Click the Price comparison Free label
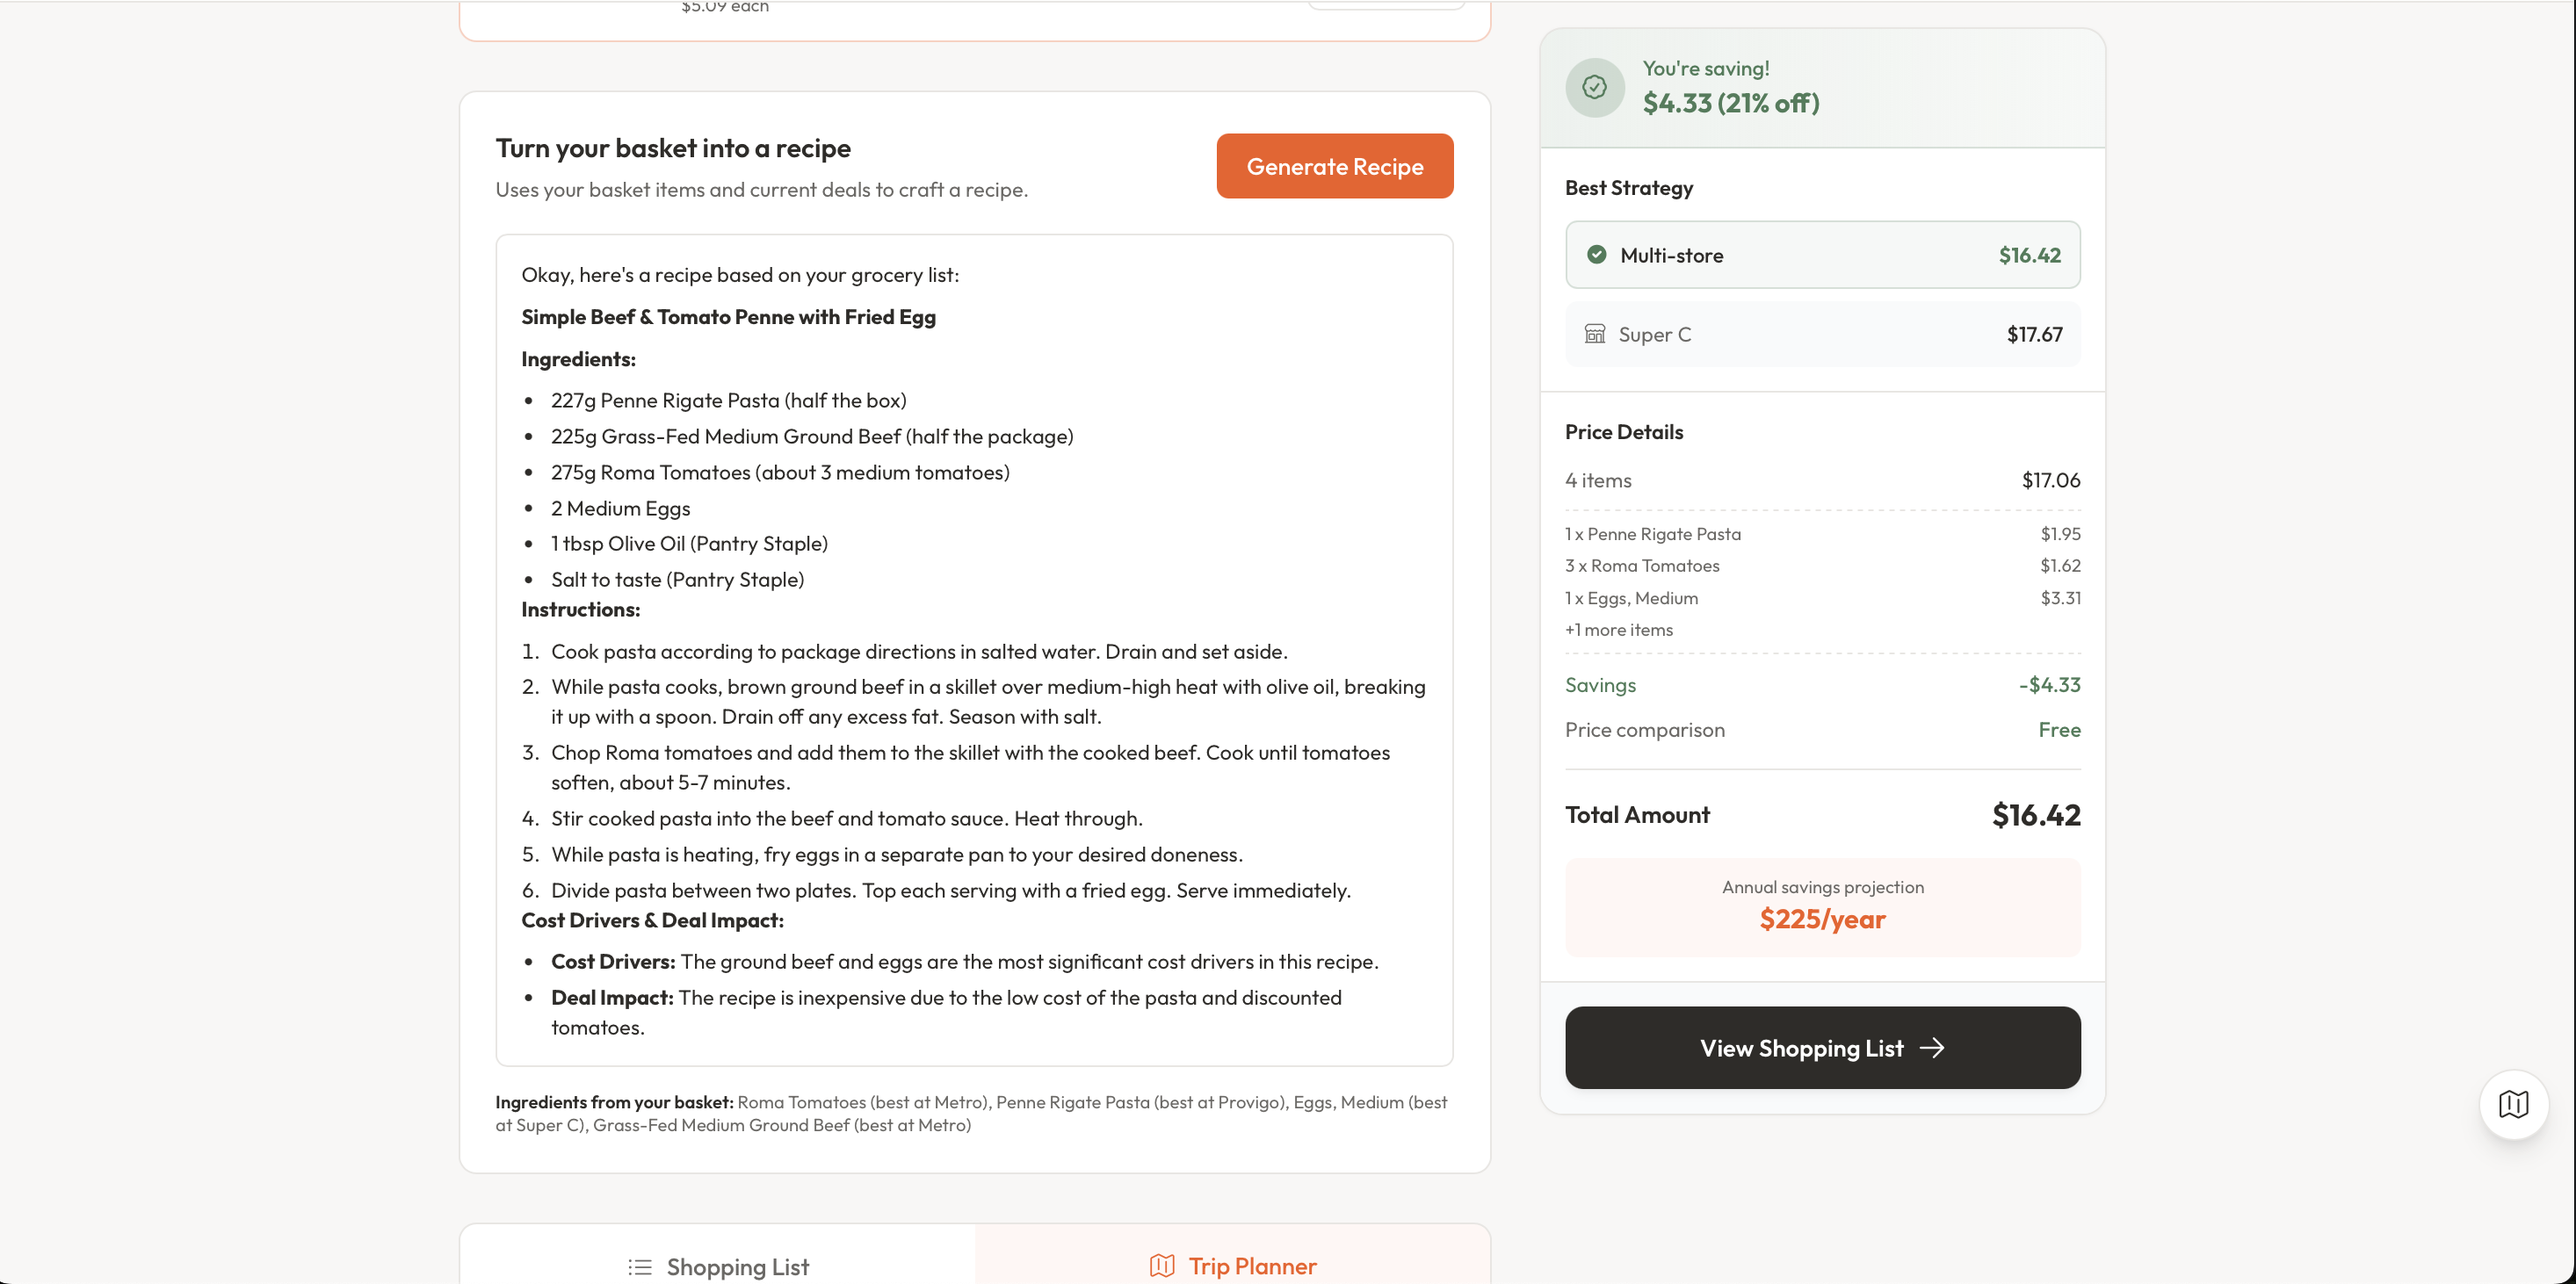 (x=2059, y=730)
